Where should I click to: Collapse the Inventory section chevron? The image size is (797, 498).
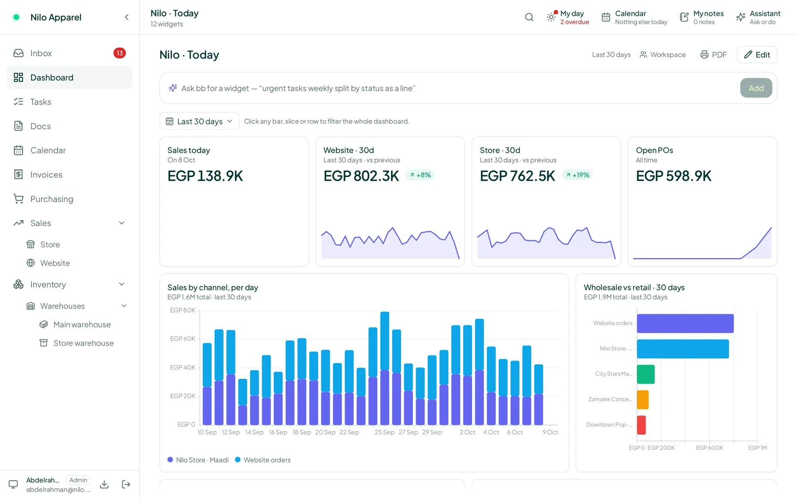click(x=122, y=284)
